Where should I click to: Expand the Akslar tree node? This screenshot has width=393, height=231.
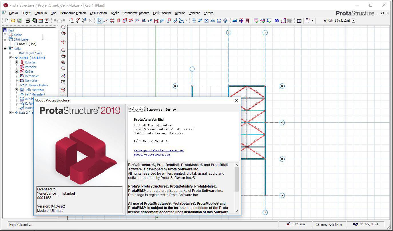(5, 35)
